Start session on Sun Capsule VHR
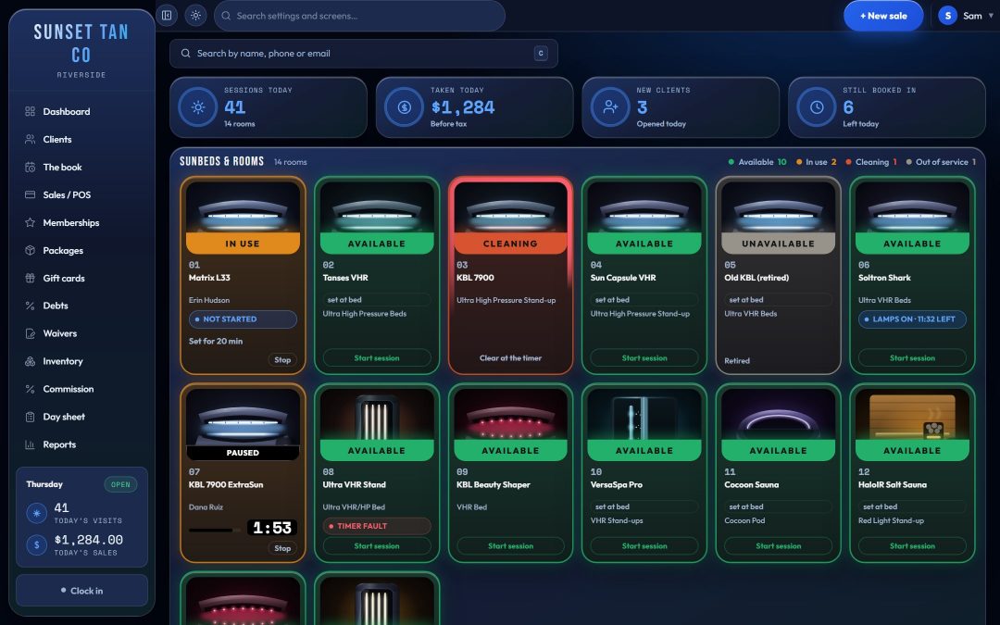This screenshot has width=1000, height=625. point(644,357)
